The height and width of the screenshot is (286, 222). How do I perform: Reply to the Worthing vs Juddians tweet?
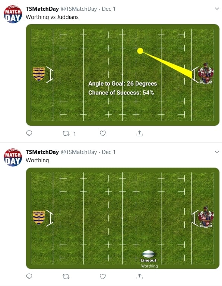click(x=29, y=134)
